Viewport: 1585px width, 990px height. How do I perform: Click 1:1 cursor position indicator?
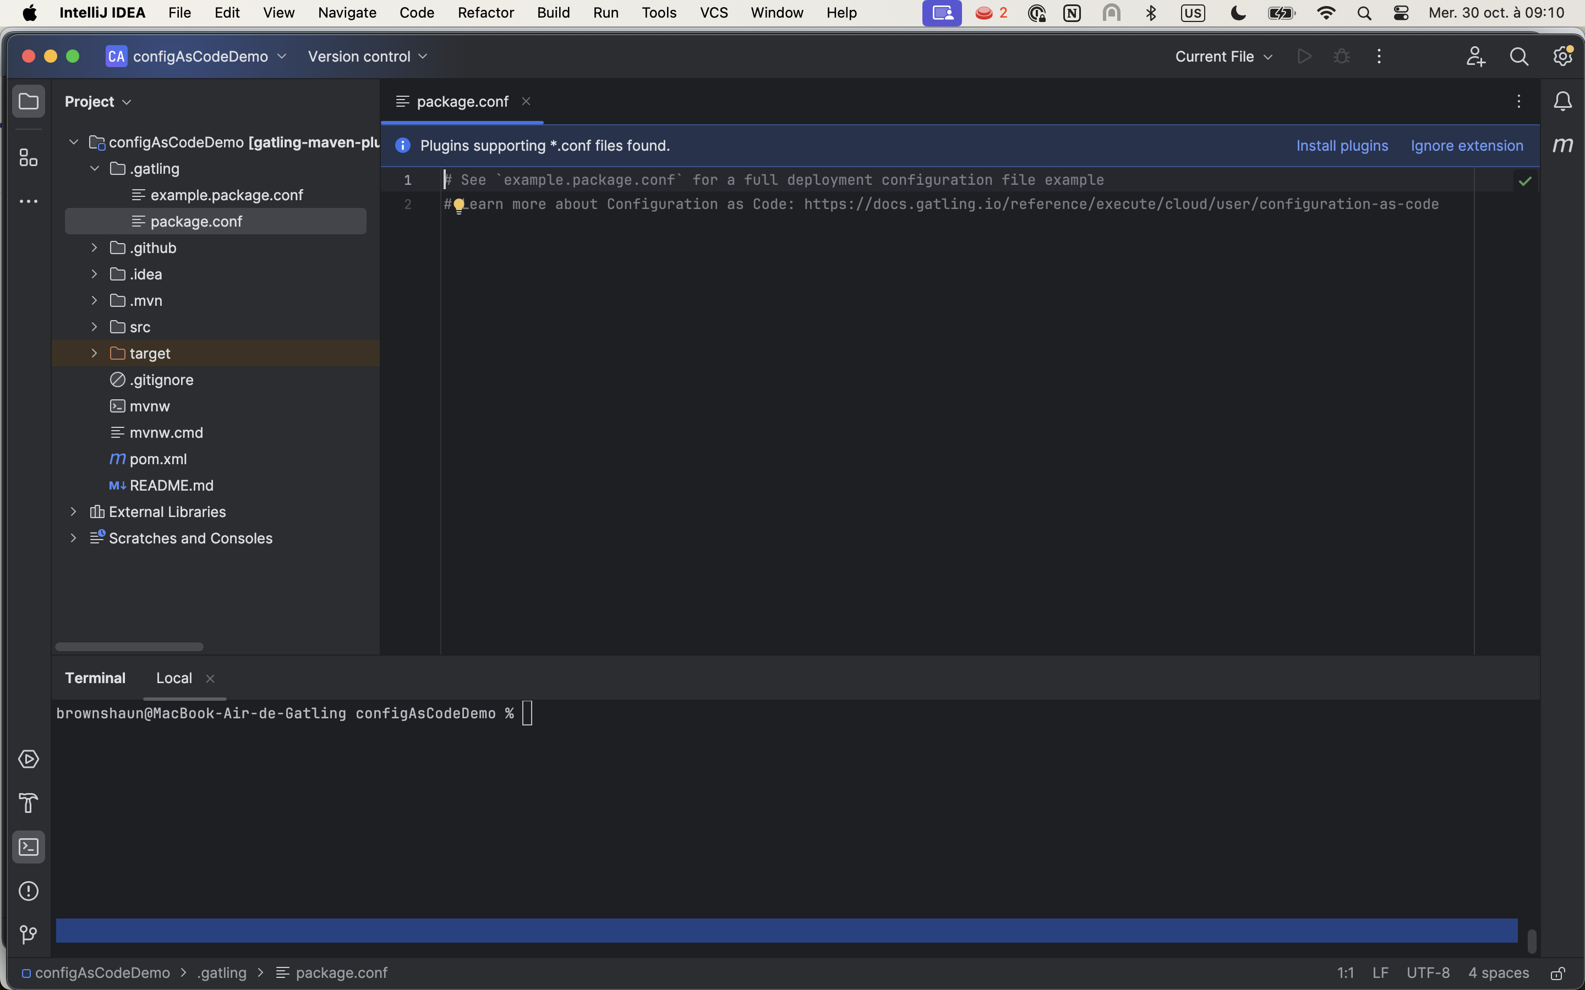(x=1345, y=973)
